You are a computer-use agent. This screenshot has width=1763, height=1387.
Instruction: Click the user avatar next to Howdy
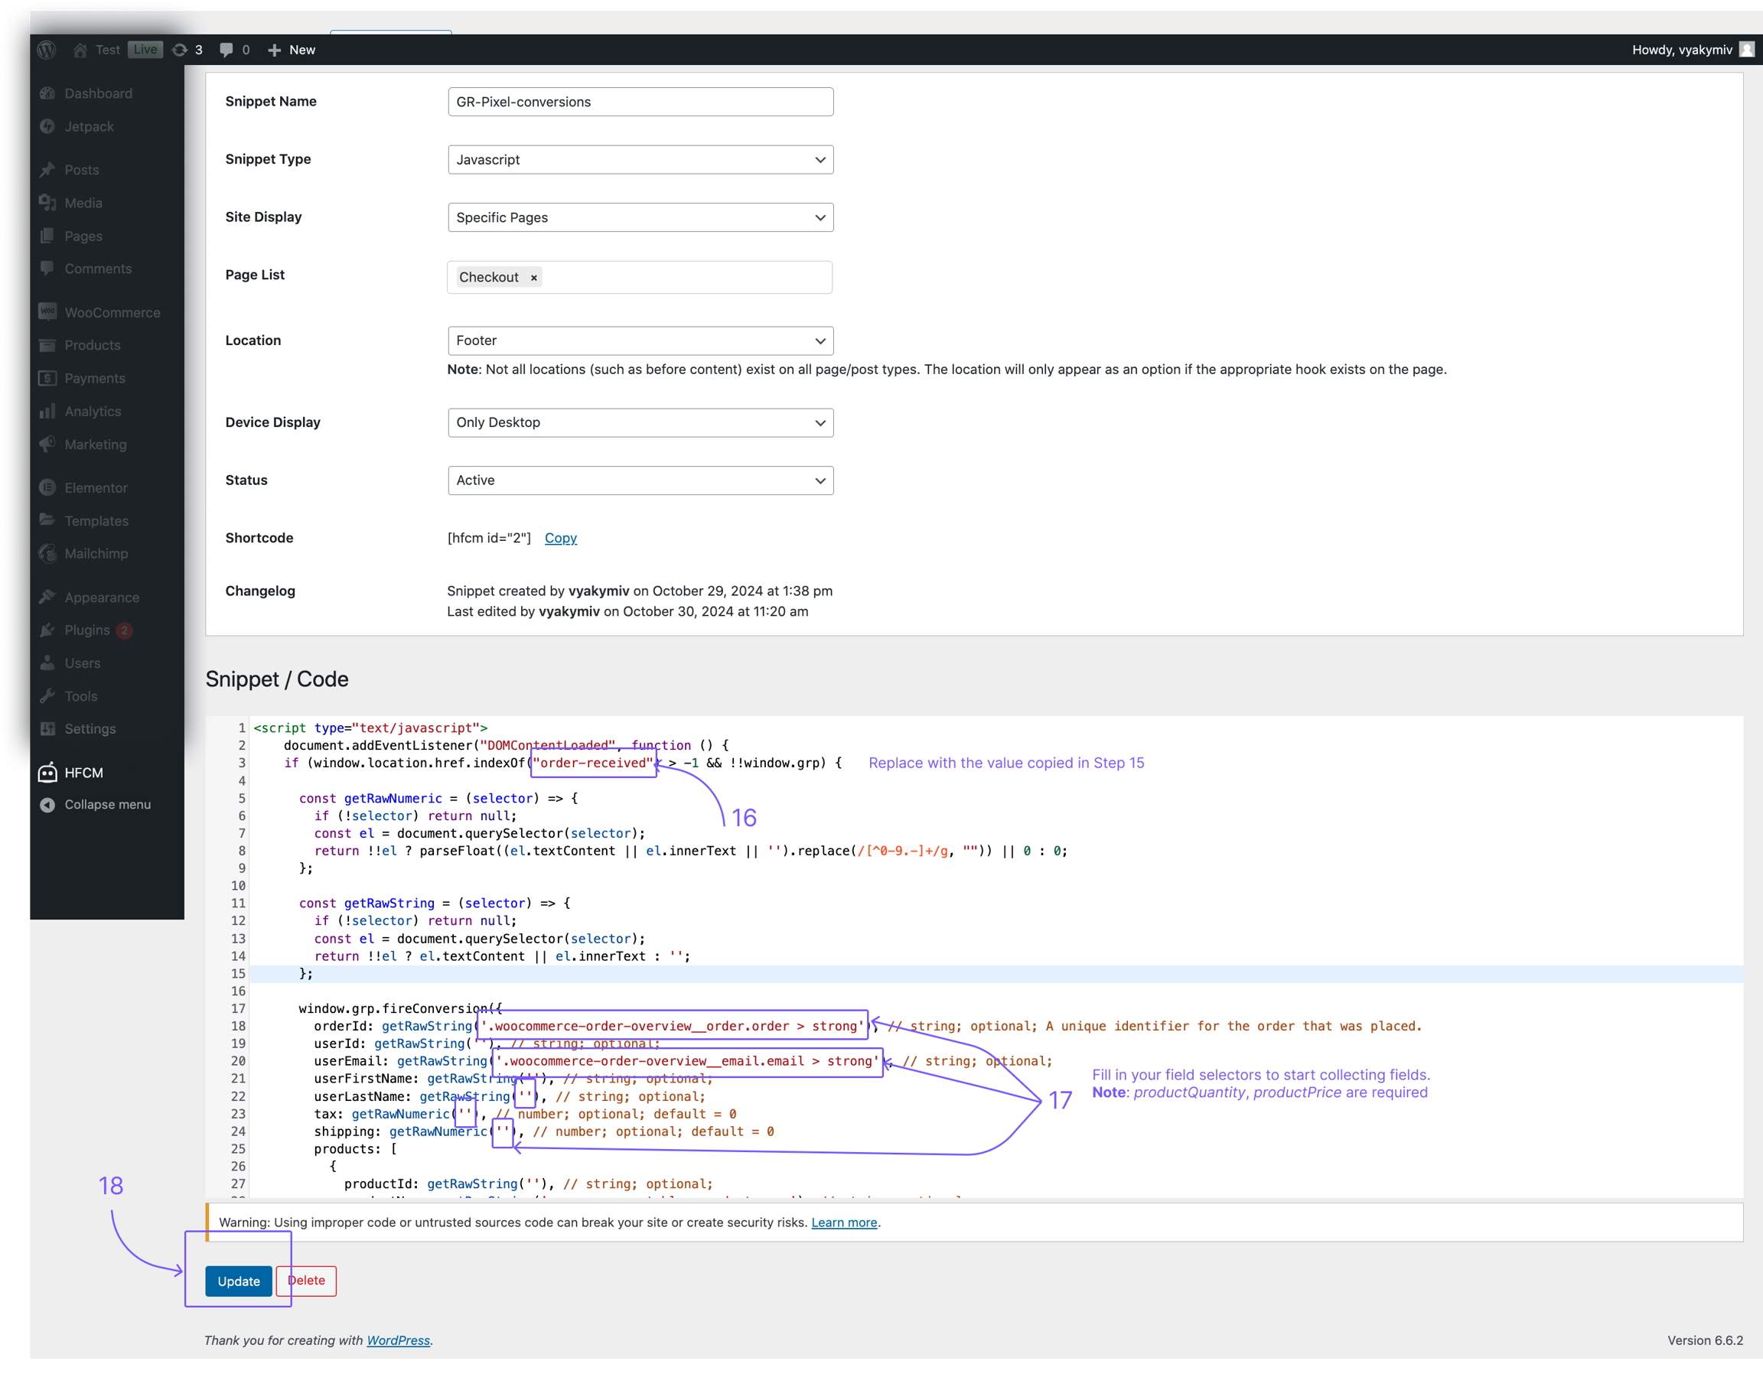pos(1747,50)
